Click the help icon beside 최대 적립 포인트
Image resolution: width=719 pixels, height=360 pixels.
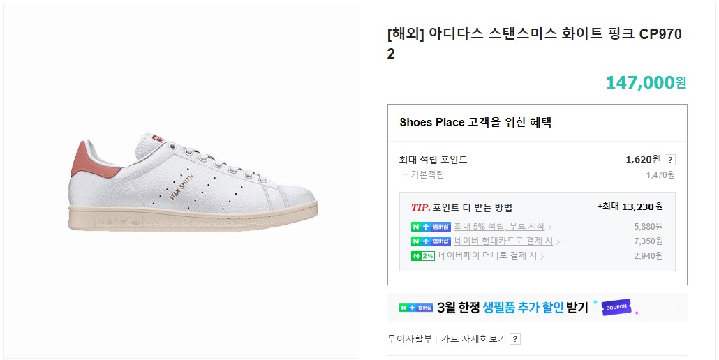pos(669,160)
